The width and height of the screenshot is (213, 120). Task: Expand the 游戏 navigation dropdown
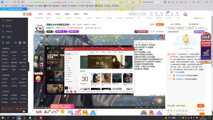(x=77, y=14)
